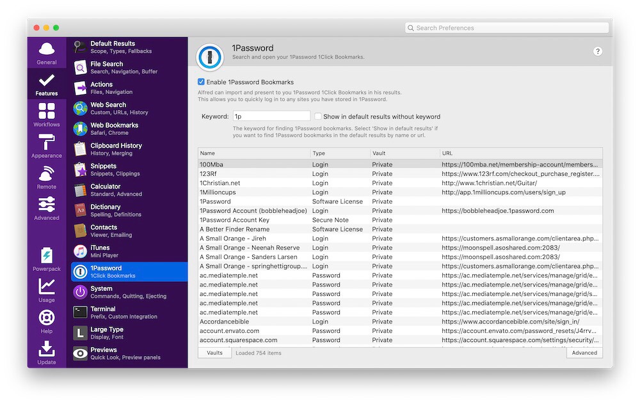Sort by the Type column header
Viewport: 640px width, 404px height.
click(340, 153)
